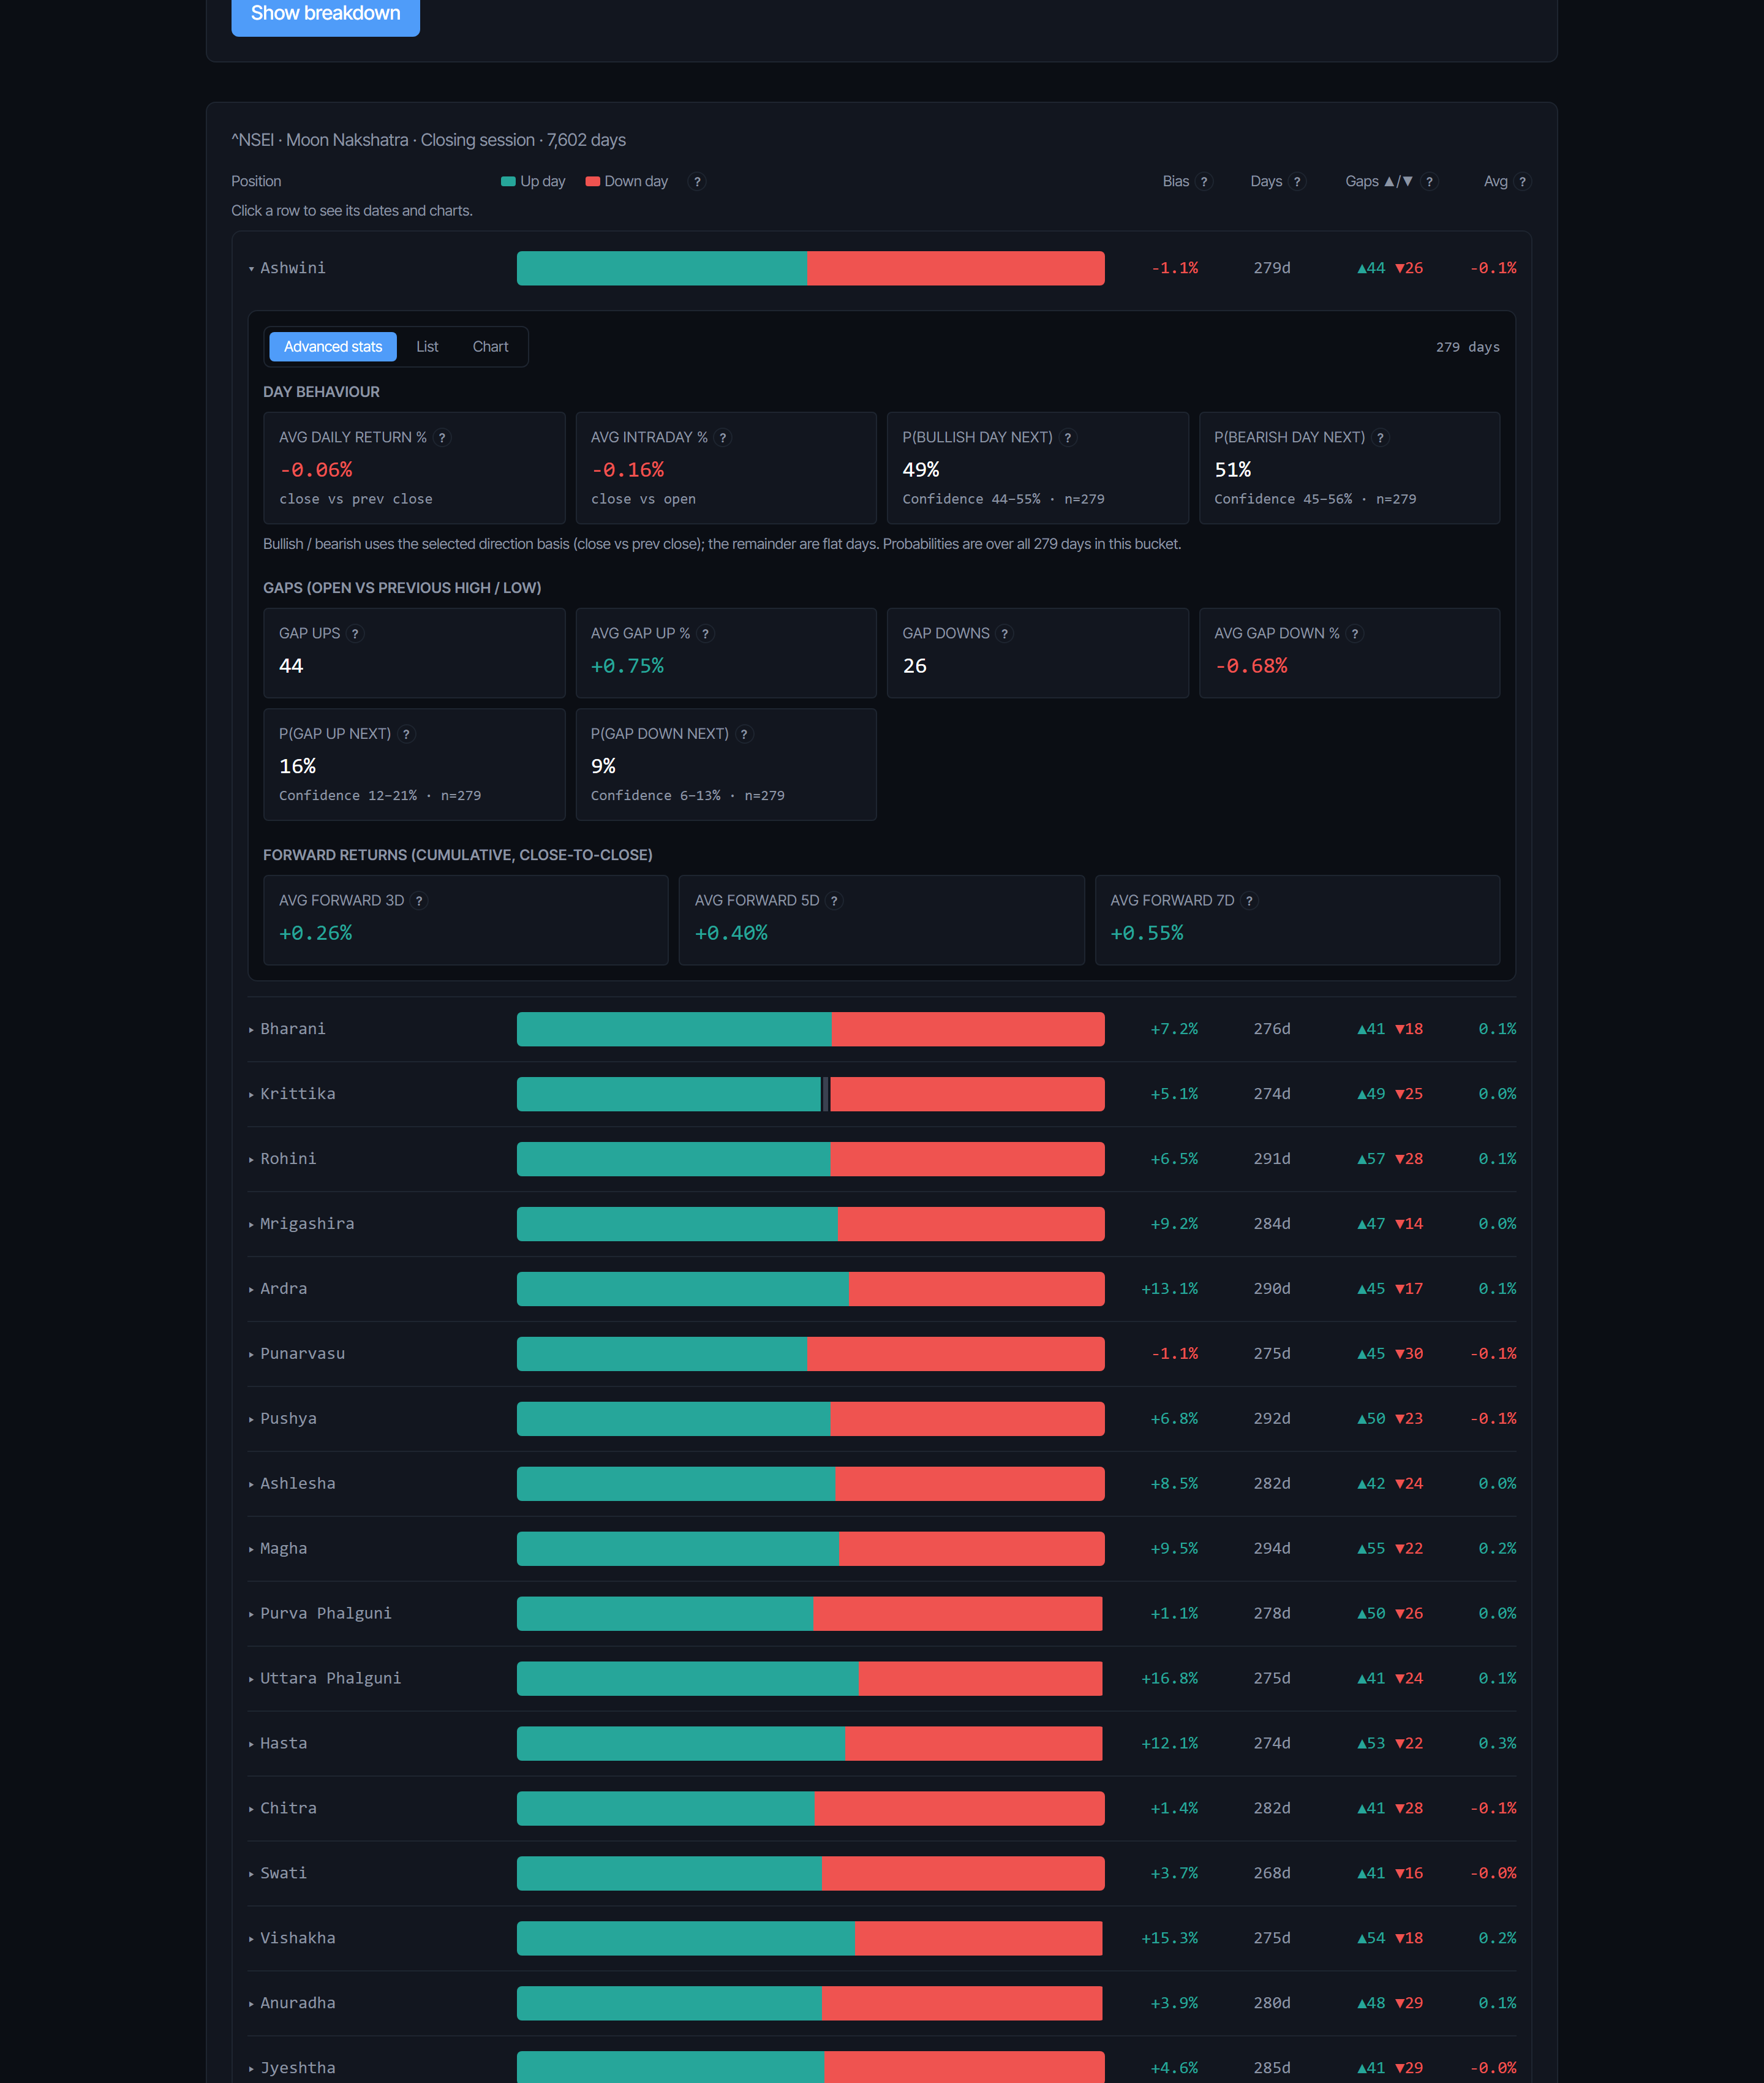The height and width of the screenshot is (2083, 1764).
Task: Expand the Punarvasu row
Action: point(882,1354)
